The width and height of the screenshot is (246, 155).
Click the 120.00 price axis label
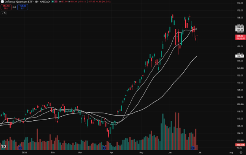(x=240, y=104)
